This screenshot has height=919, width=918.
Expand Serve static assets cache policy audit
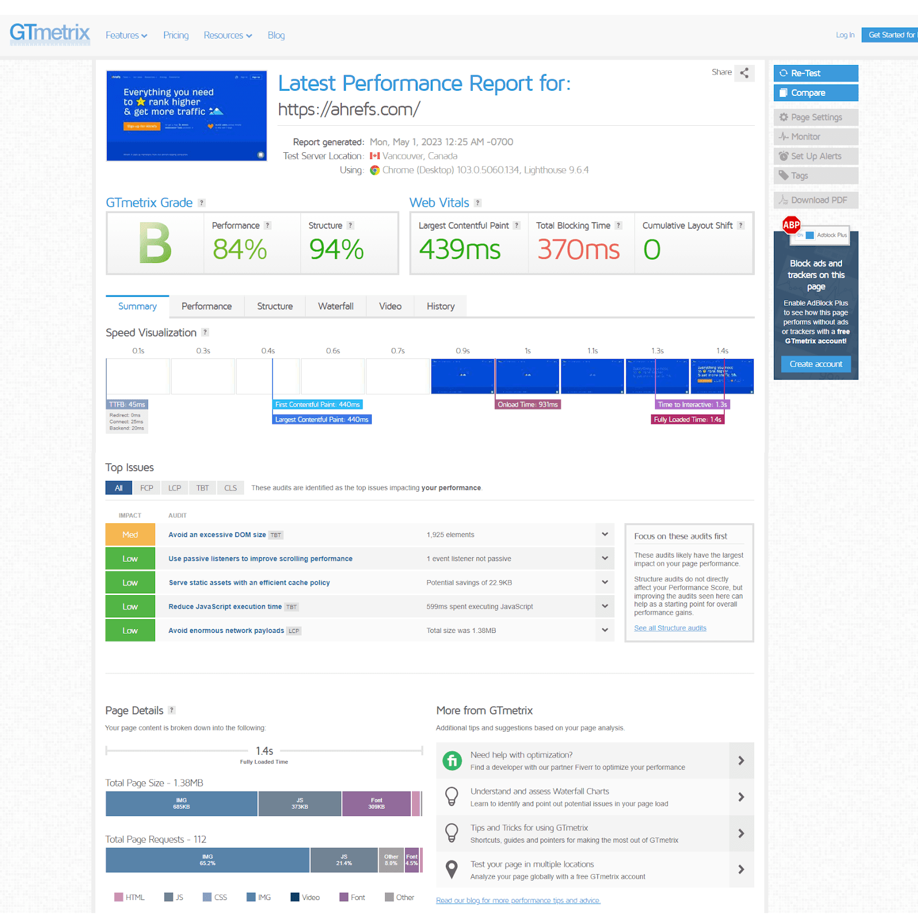(605, 582)
